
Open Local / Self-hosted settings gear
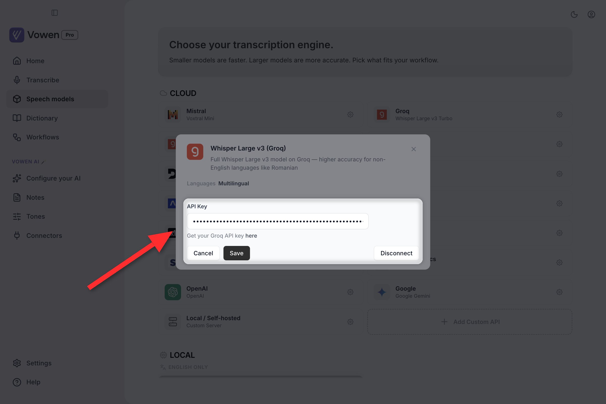(x=350, y=322)
